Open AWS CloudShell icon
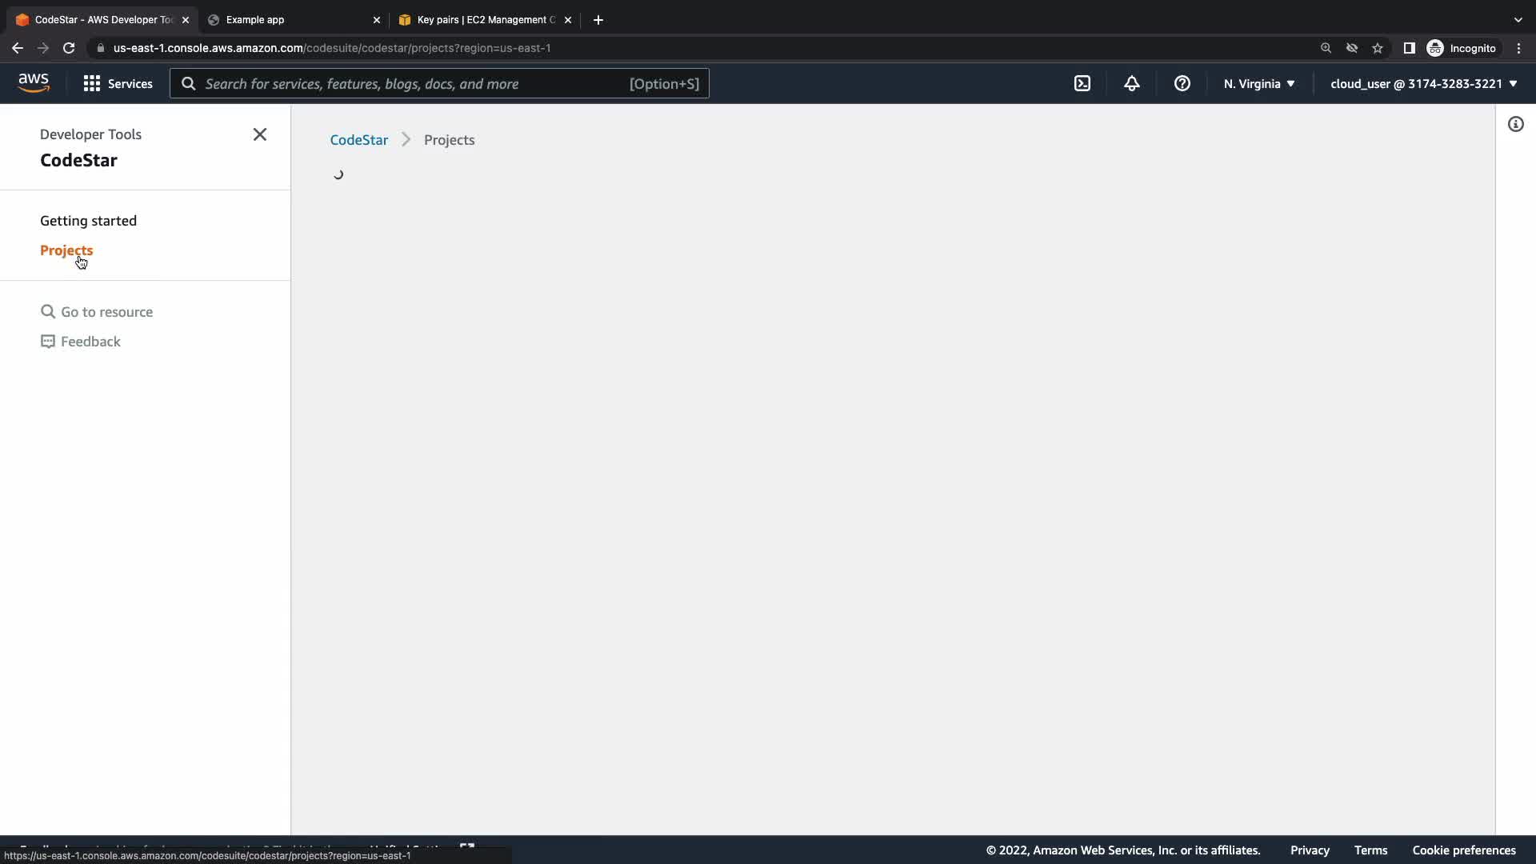The width and height of the screenshot is (1536, 864). pyautogui.click(x=1082, y=83)
